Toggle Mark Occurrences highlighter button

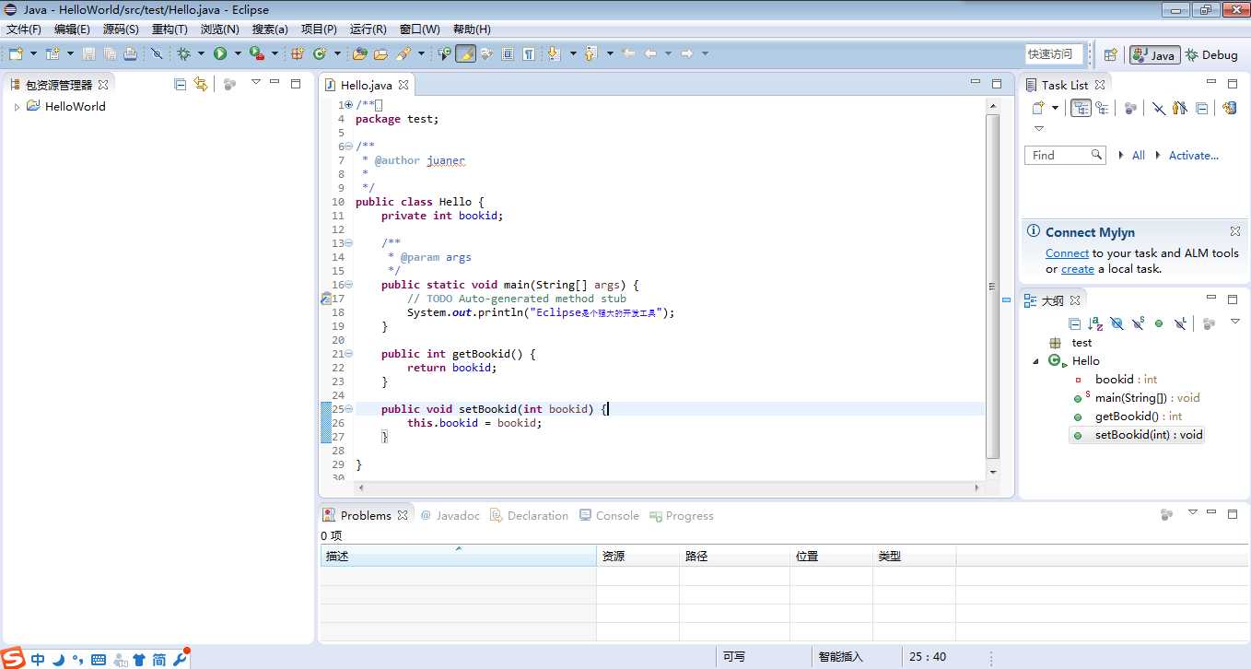coord(465,53)
